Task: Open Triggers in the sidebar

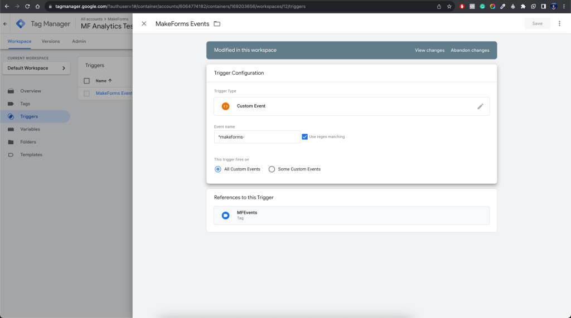Action: (x=29, y=116)
